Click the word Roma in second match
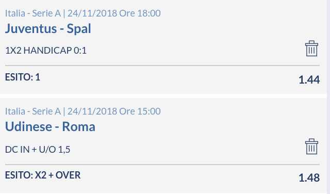Viewport: 330px width, 194px height. (x=79, y=126)
